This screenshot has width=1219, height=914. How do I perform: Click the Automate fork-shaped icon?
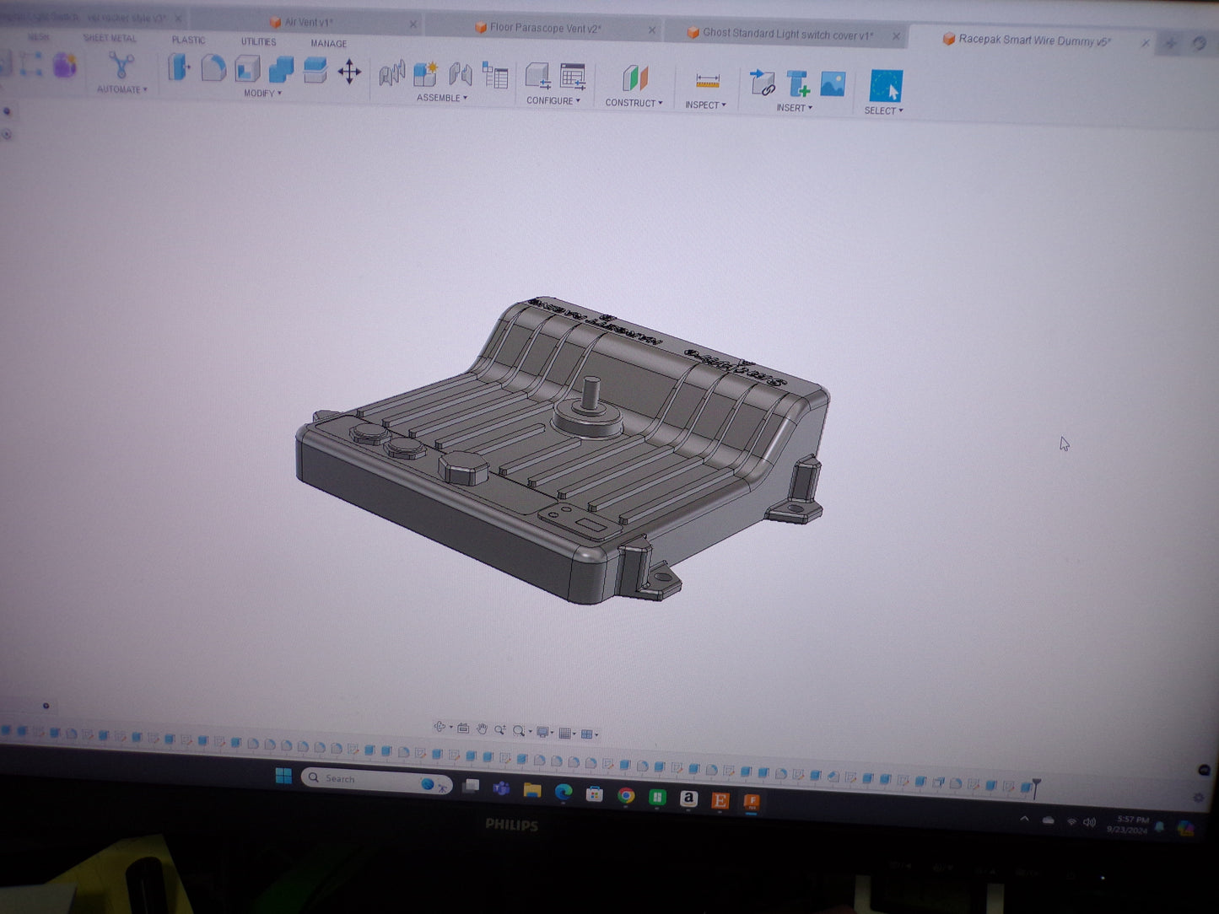point(121,66)
